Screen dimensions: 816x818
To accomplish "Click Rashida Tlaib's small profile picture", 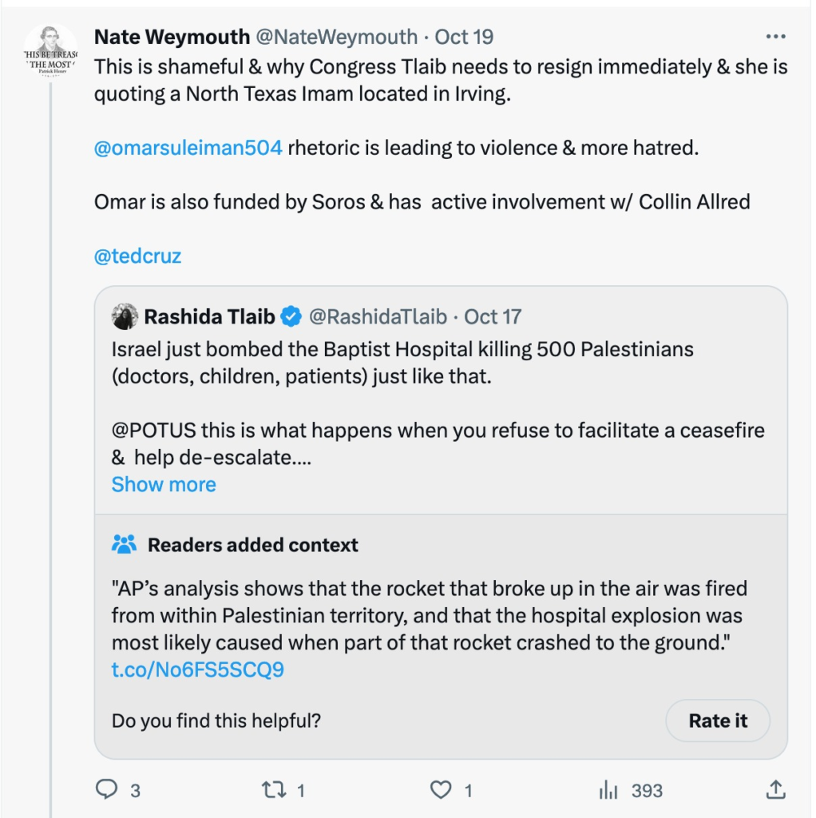I will click(x=125, y=316).
